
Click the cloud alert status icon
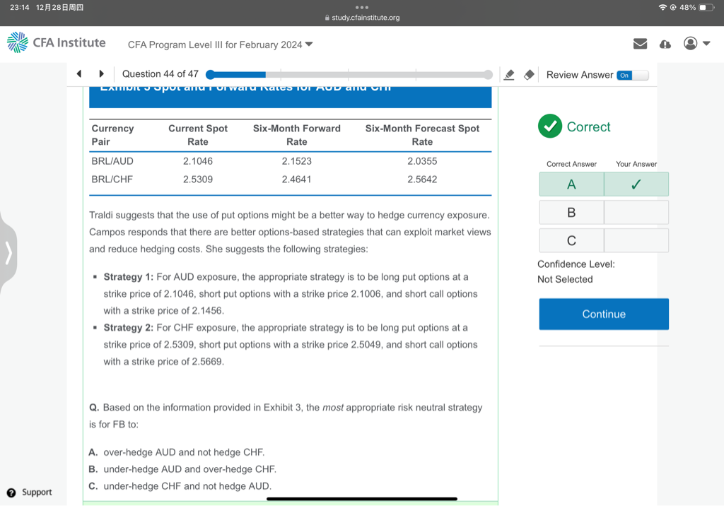pos(665,44)
